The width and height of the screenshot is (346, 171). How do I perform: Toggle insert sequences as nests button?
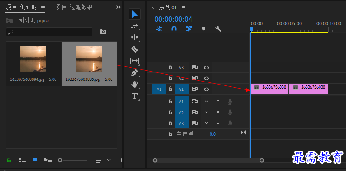coord(159,29)
